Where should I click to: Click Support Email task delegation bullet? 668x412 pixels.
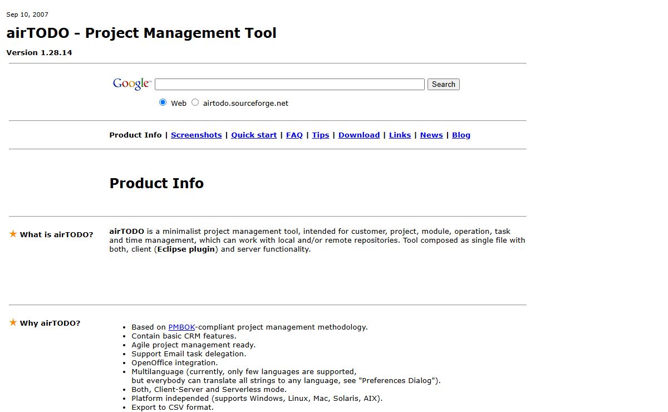189,354
